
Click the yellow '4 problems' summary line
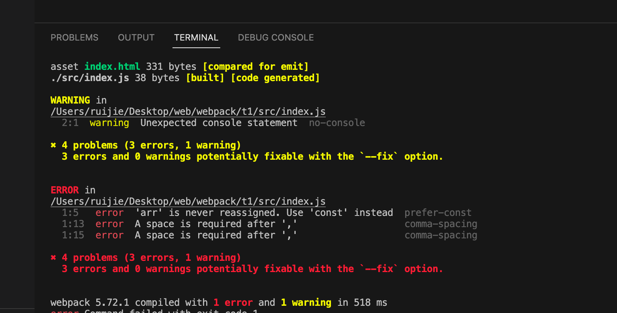coord(146,145)
